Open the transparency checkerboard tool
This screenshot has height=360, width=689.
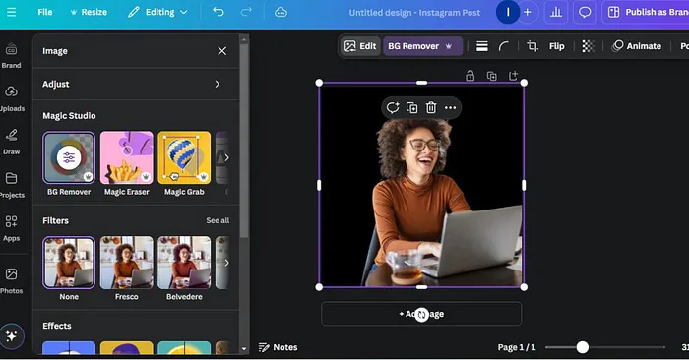588,46
